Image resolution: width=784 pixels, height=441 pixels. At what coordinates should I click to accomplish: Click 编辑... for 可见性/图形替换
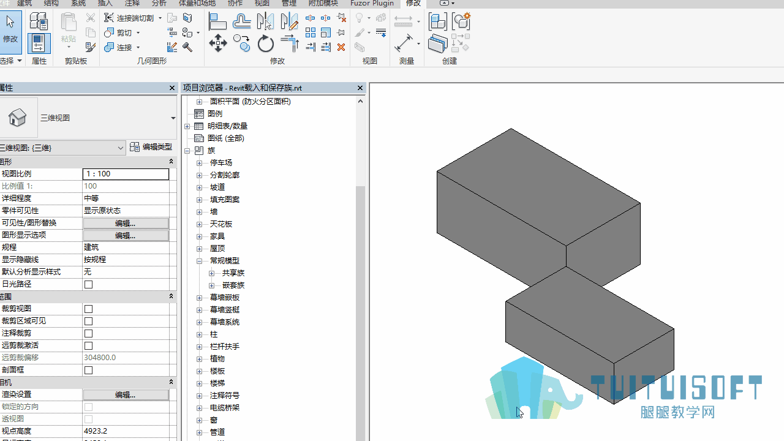coord(126,223)
